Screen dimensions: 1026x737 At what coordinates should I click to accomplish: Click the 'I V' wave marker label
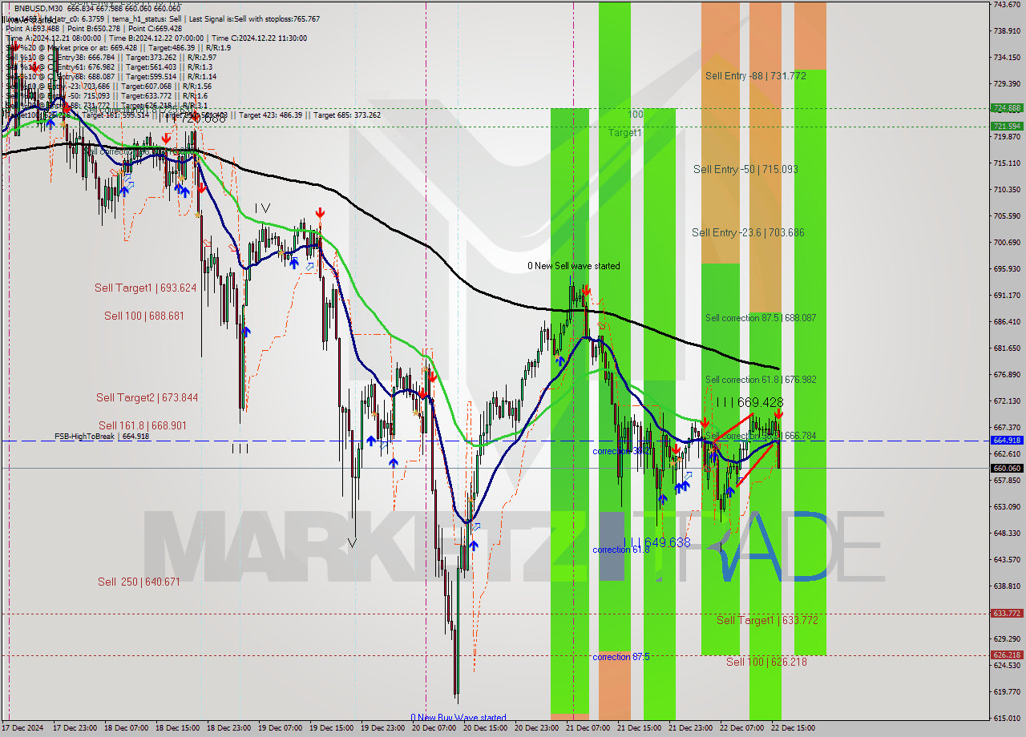tap(262, 208)
